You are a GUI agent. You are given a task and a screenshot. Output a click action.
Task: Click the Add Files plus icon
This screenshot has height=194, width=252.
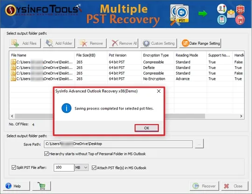coord(15,43)
